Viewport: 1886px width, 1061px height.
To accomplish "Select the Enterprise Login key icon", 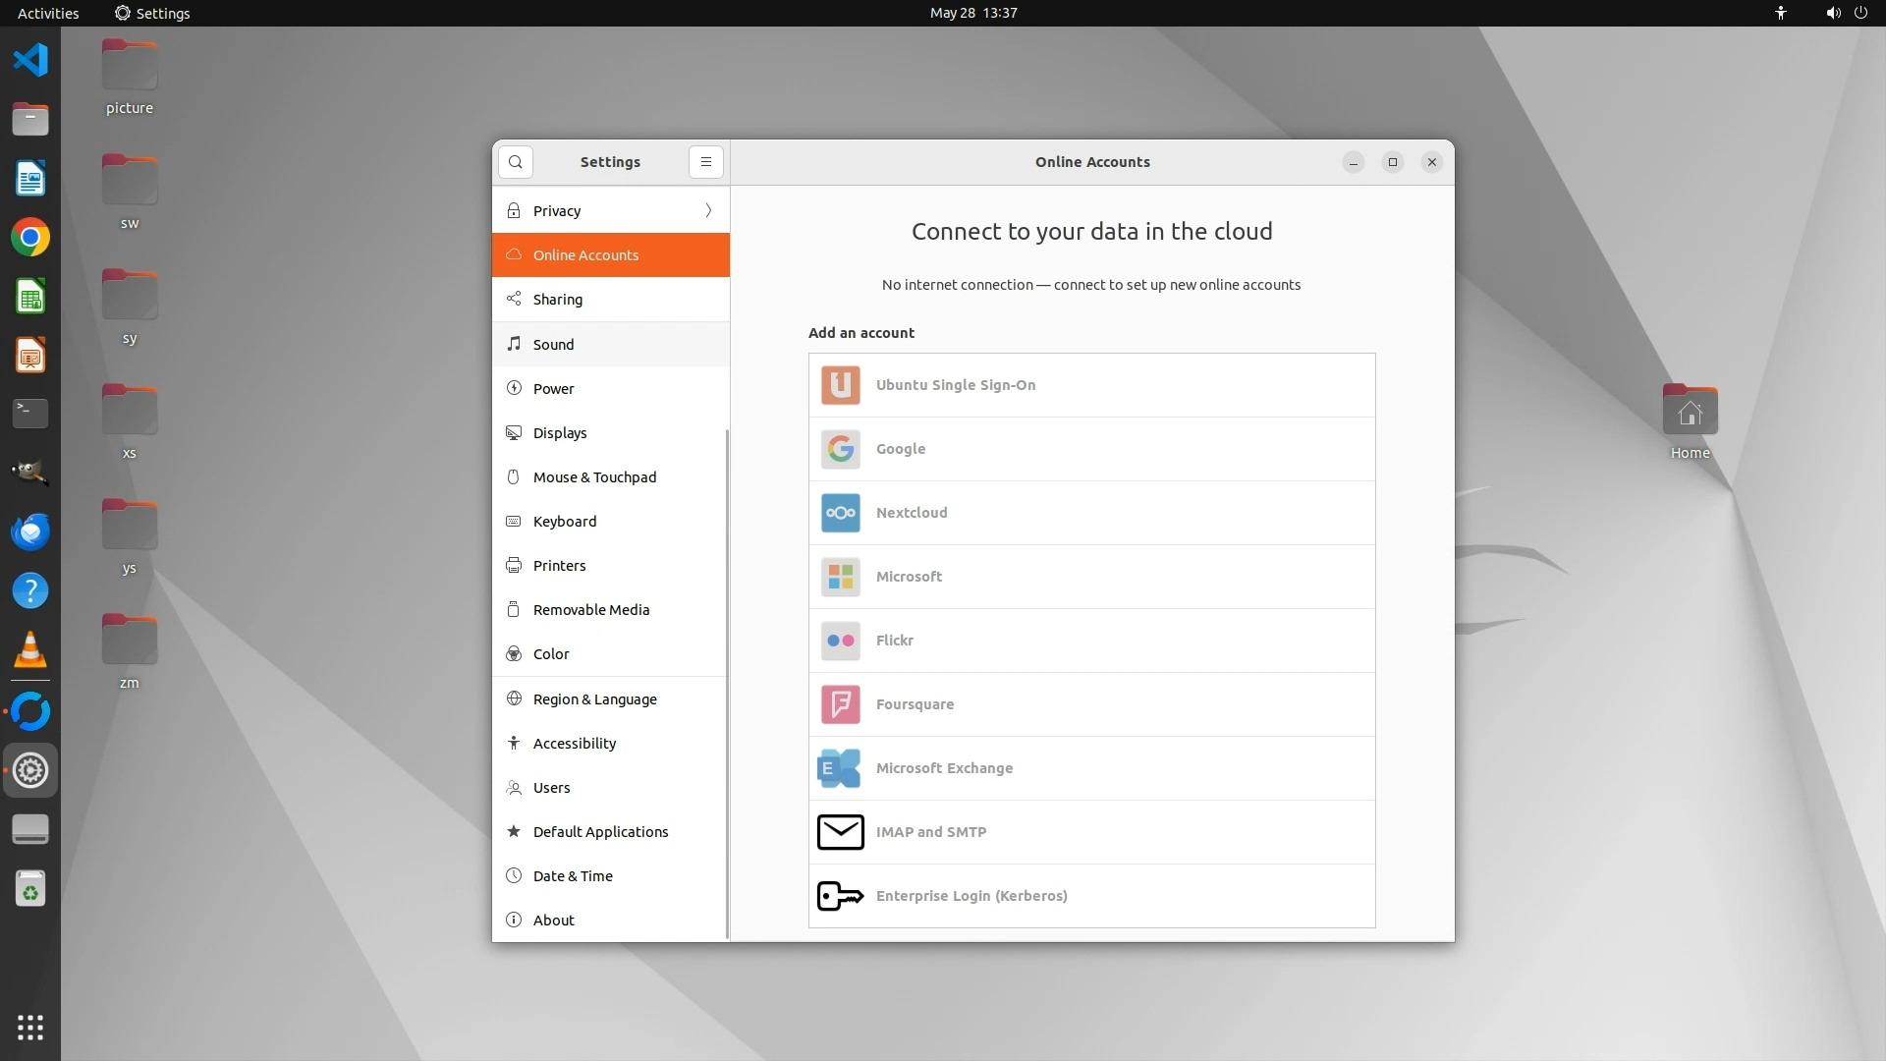I will 840,896.
